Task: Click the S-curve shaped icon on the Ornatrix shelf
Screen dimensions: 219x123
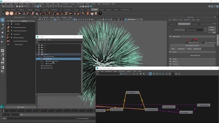Action: [45, 13]
